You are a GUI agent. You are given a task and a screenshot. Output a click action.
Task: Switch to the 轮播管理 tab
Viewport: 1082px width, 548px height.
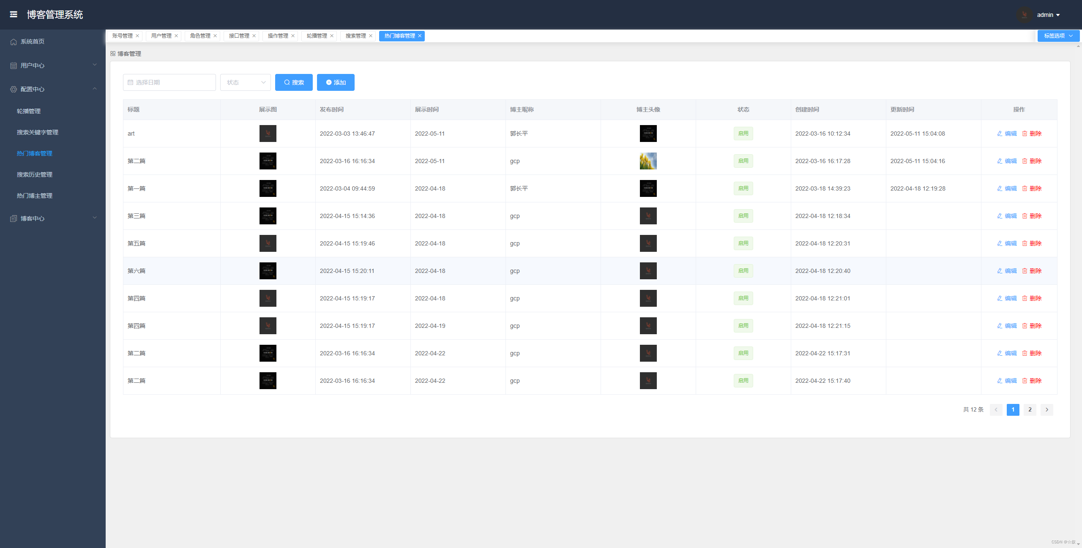pyautogui.click(x=317, y=36)
